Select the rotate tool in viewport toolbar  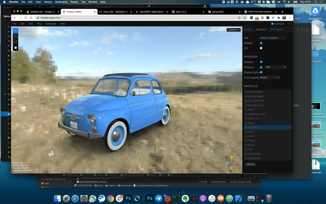[16, 36]
